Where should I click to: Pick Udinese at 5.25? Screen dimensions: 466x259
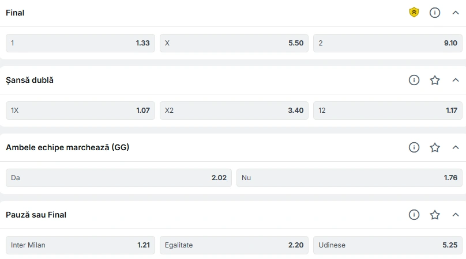[388, 245]
